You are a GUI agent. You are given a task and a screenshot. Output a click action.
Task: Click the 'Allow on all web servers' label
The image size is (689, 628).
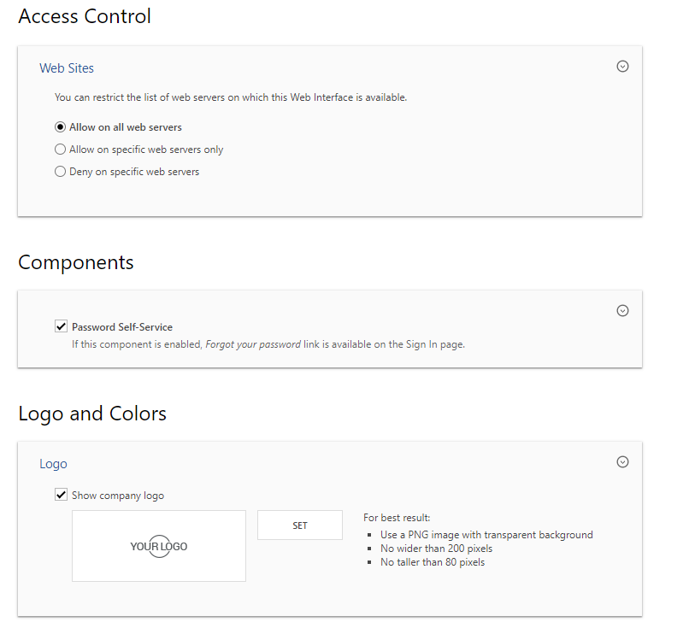coord(125,127)
